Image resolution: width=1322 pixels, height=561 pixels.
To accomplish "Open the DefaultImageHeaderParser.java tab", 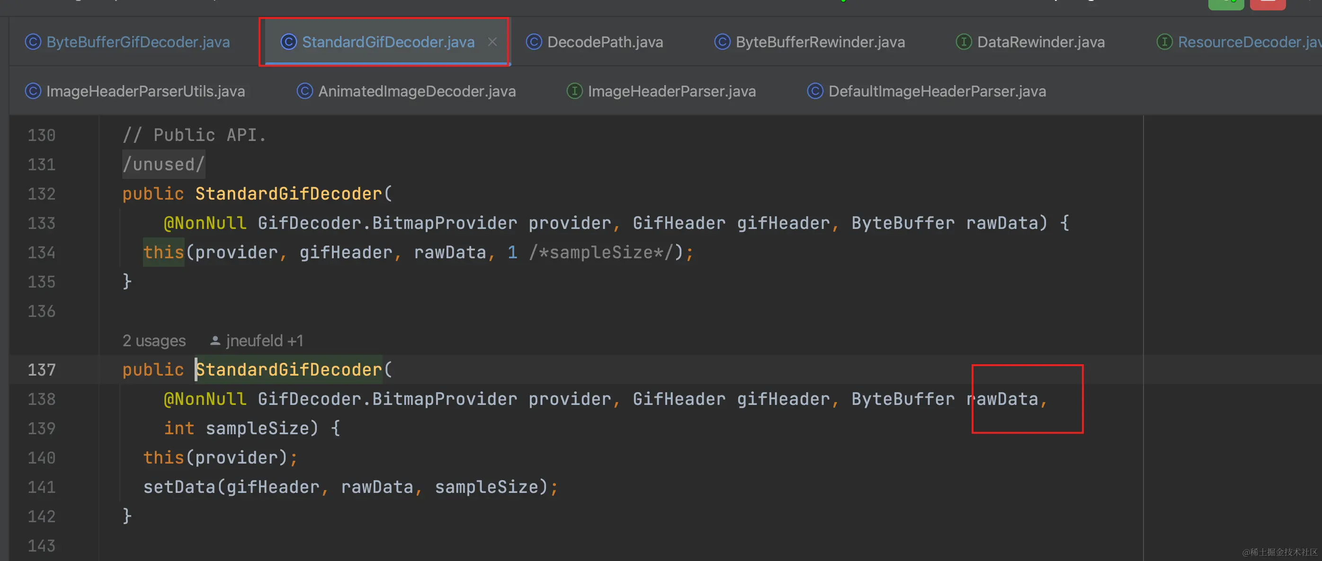I will [x=937, y=91].
